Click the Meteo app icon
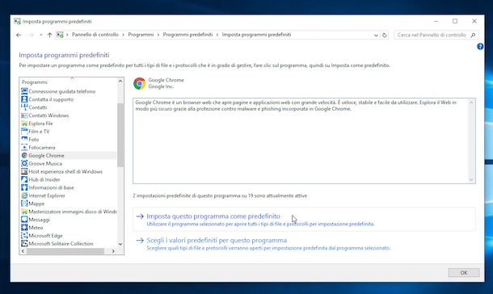This screenshot has width=493, height=294. (24, 228)
